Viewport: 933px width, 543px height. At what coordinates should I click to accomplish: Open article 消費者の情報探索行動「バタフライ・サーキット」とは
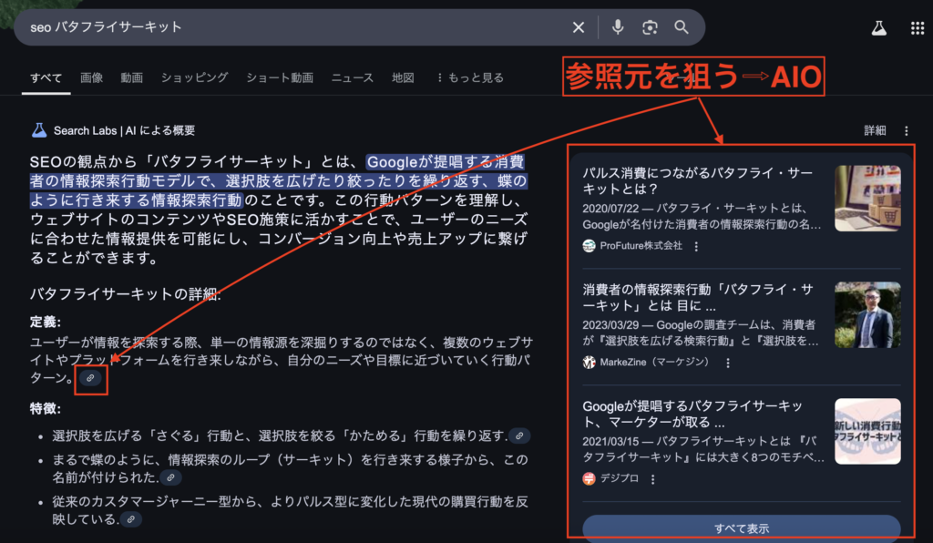[697, 297]
